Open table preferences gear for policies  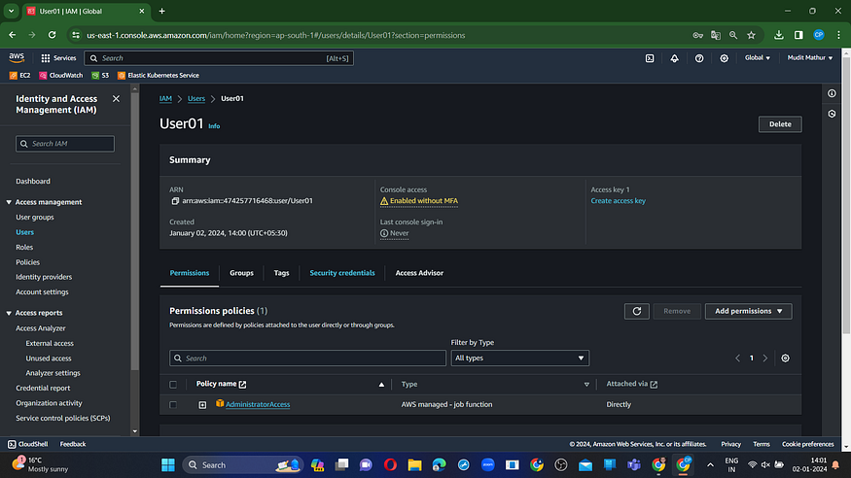785,358
